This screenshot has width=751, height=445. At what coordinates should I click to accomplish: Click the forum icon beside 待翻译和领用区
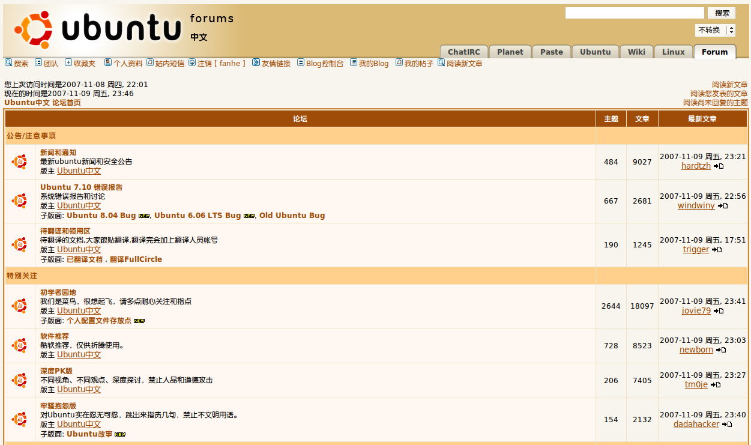pos(19,245)
